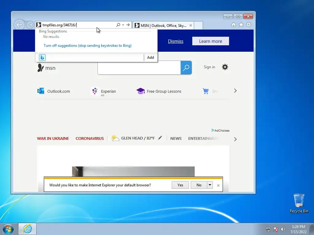This screenshot has width=314, height=235.
Task: Click the Go arrow in the address bar
Action: 128,25
